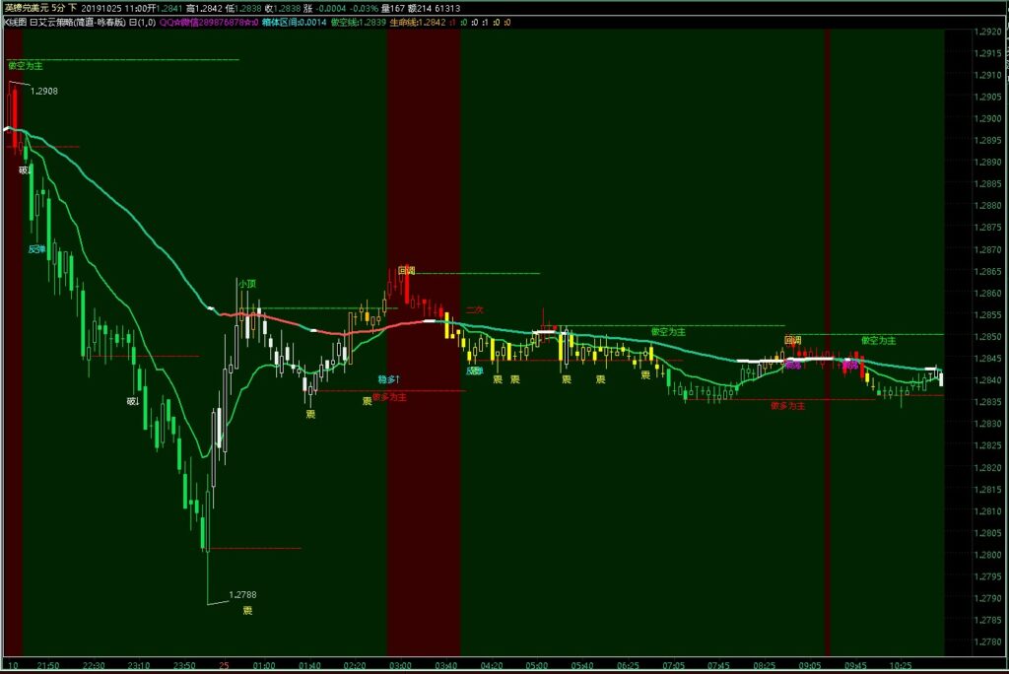Select the K线图 chart label
The height and width of the screenshot is (674, 1009).
(x=15, y=20)
